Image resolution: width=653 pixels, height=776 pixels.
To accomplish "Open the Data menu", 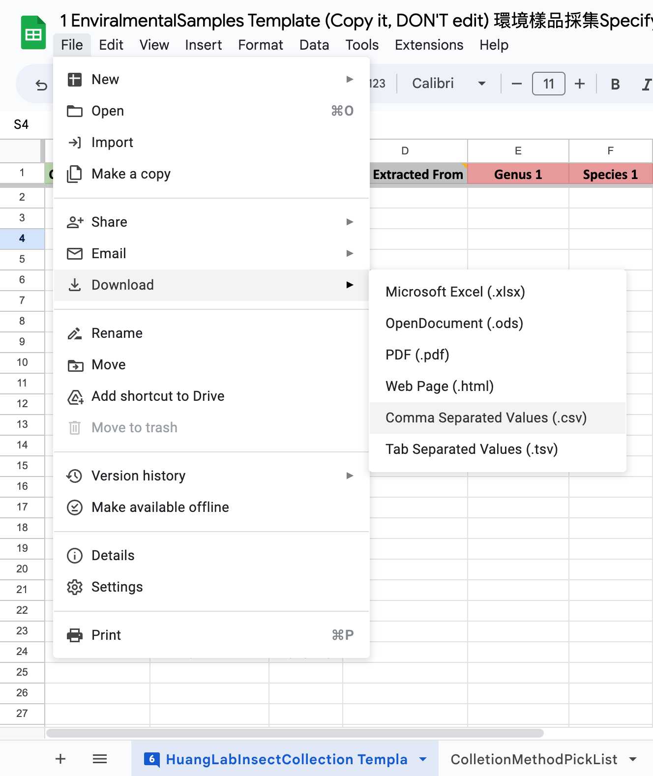I will (314, 45).
